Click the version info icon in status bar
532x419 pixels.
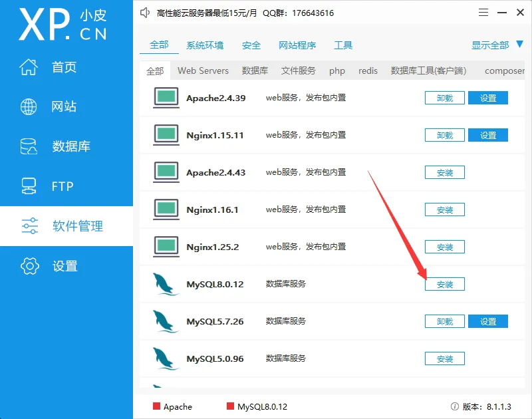point(455,406)
